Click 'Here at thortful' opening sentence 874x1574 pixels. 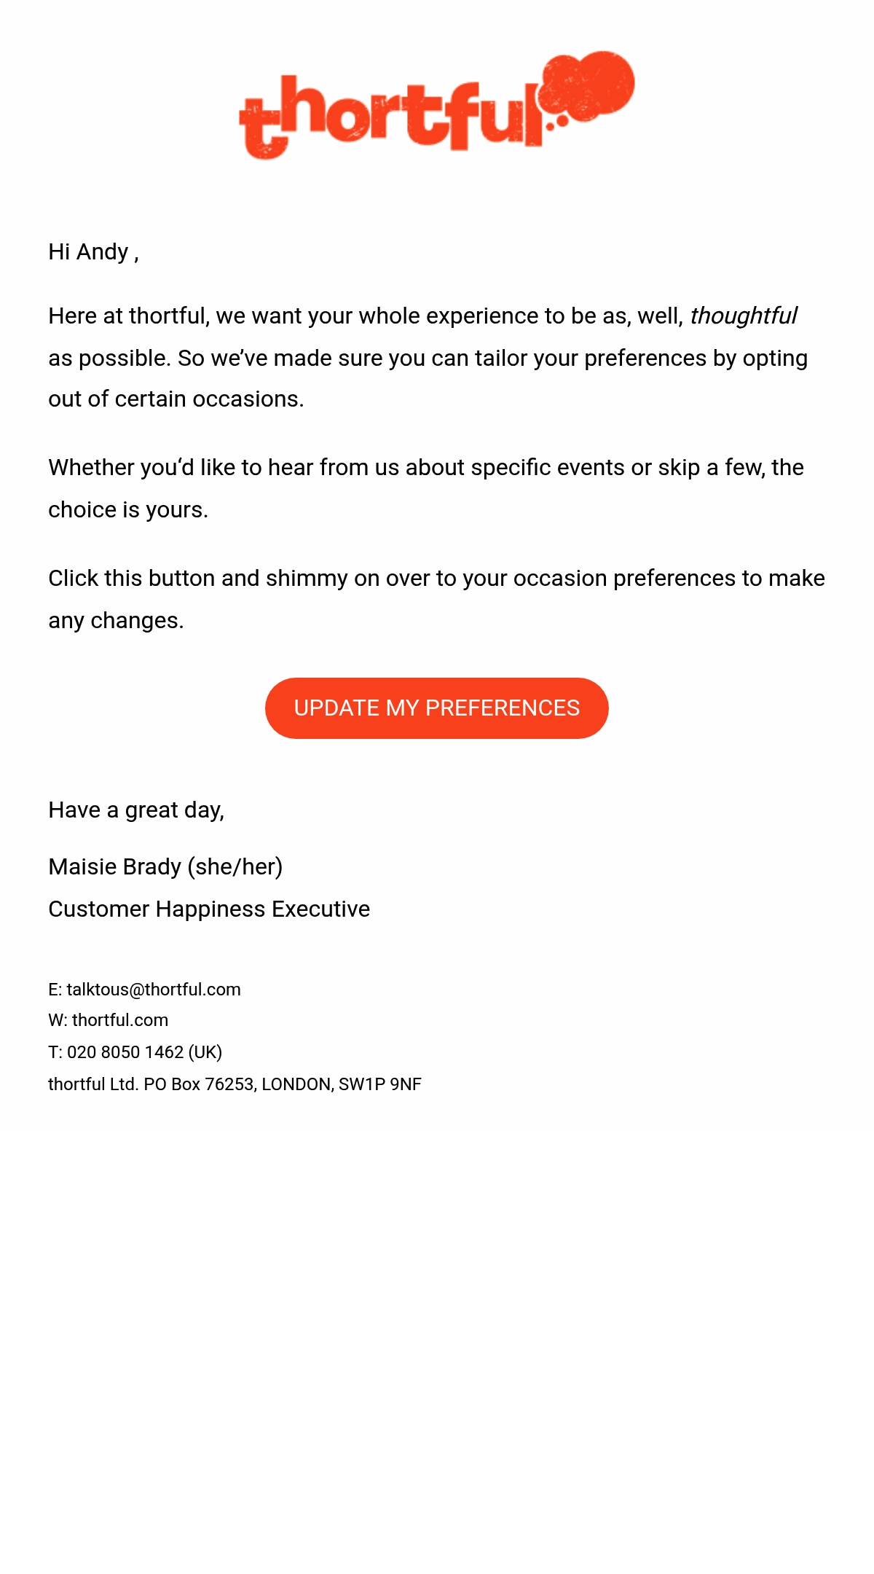(x=422, y=316)
